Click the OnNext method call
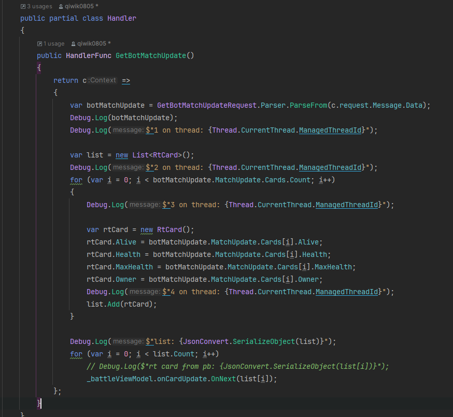Viewport: 453px width, 417px height. [223, 378]
